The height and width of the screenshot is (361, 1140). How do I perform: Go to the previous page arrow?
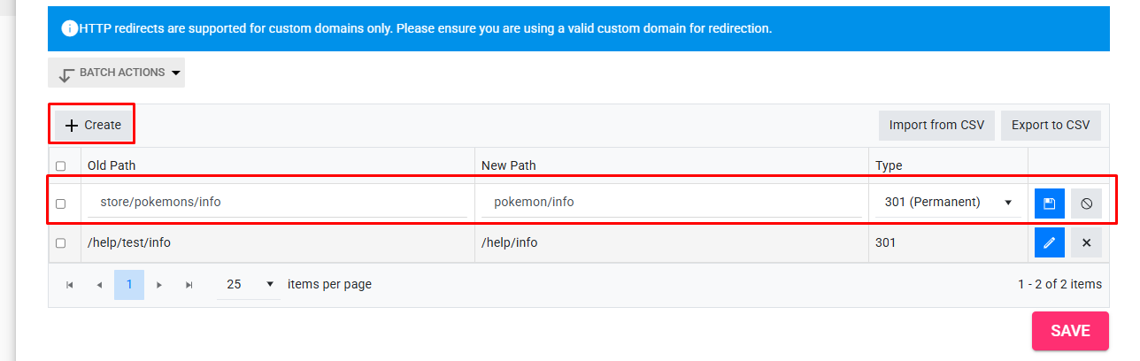pyautogui.click(x=99, y=285)
